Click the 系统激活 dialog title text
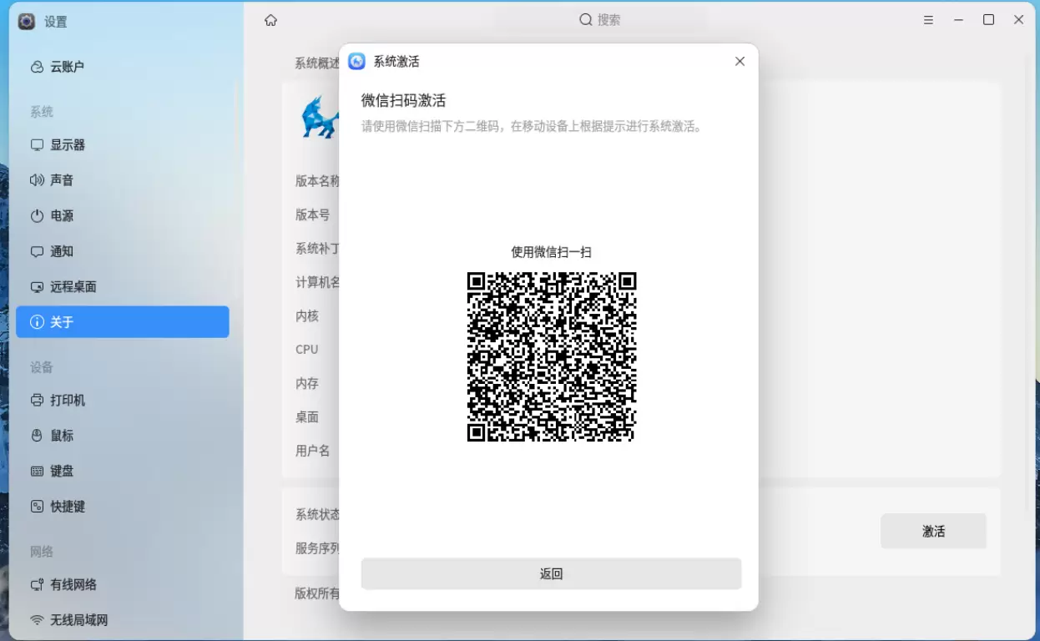The image size is (1040, 641). click(396, 61)
